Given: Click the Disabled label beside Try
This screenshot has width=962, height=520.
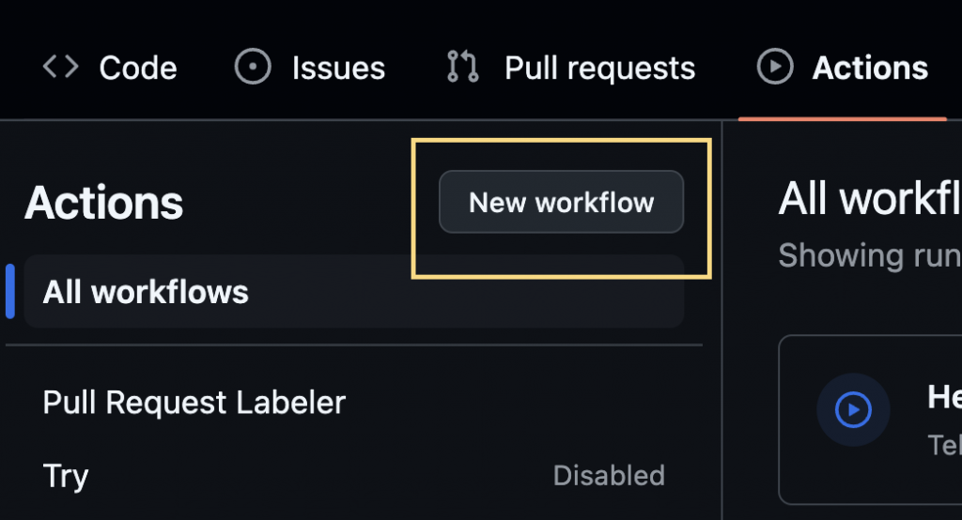Looking at the screenshot, I should (x=609, y=476).
